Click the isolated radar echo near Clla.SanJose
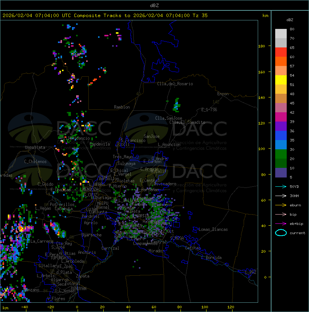 (x=176, y=105)
